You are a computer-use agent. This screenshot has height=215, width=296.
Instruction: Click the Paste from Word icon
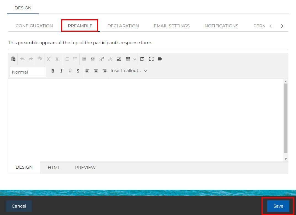tap(13, 59)
